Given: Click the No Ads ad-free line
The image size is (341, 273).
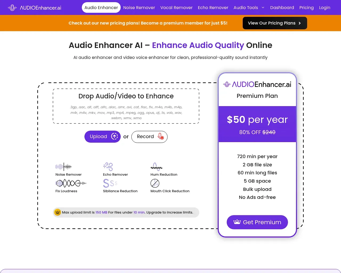Looking at the screenshot, I should (x=257, y=197).
